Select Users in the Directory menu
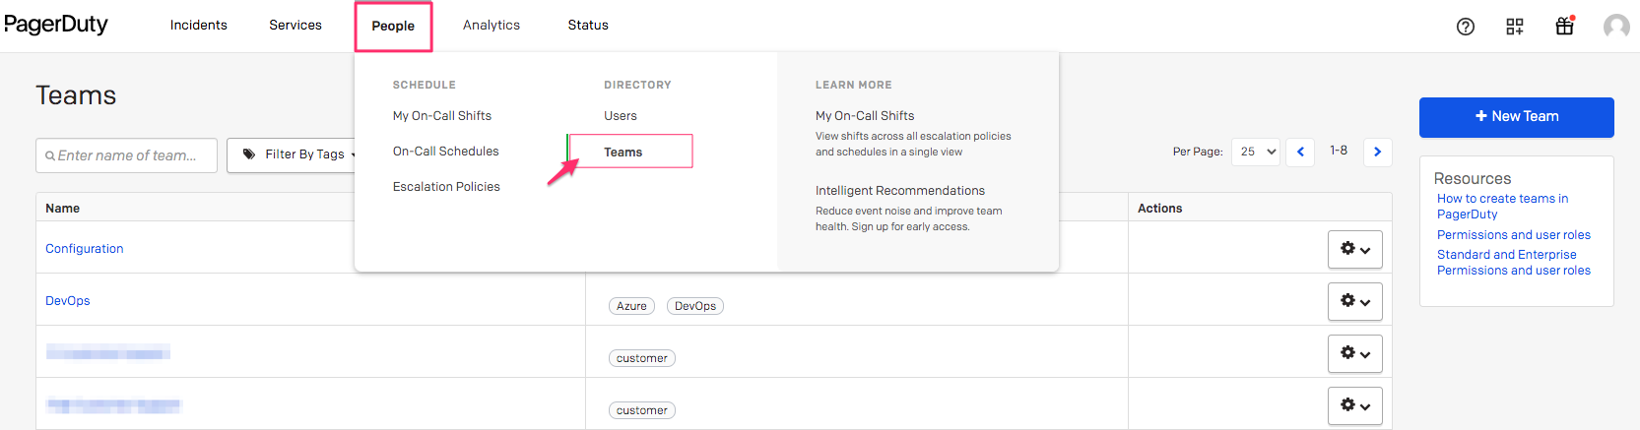 pos(621,116)
